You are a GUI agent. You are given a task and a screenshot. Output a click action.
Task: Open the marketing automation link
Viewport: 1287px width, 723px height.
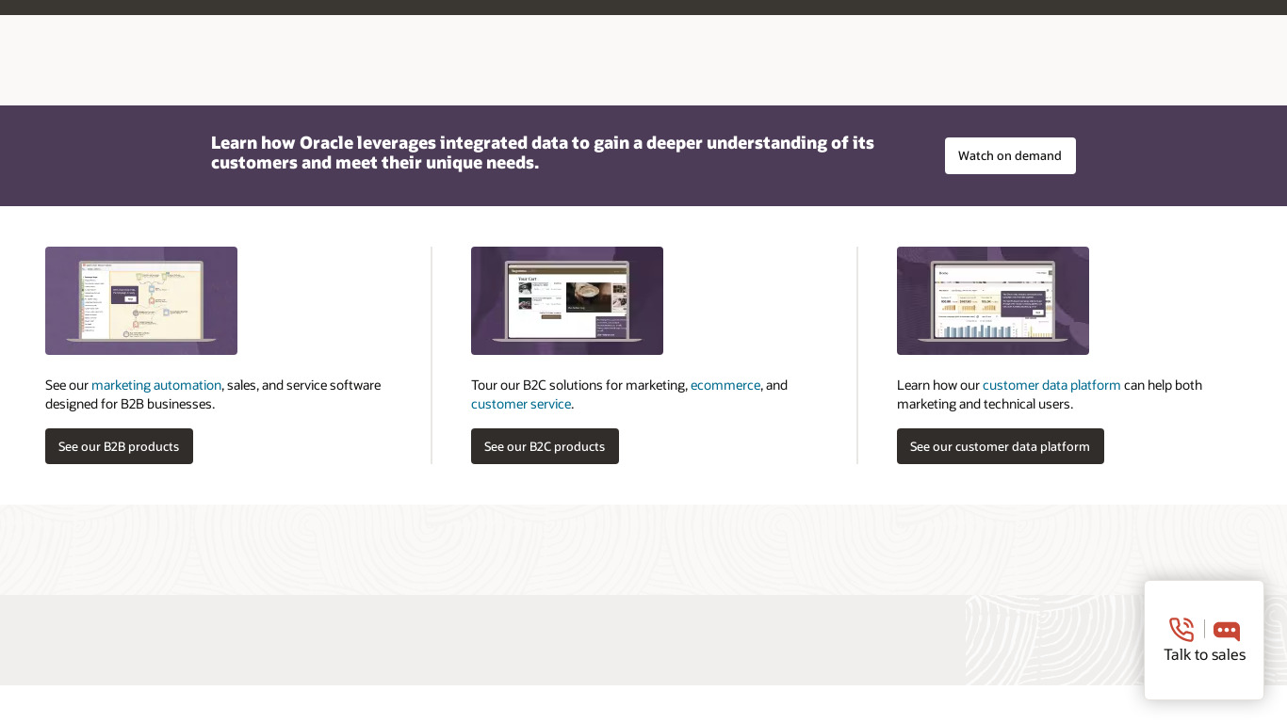pos(156,385)
